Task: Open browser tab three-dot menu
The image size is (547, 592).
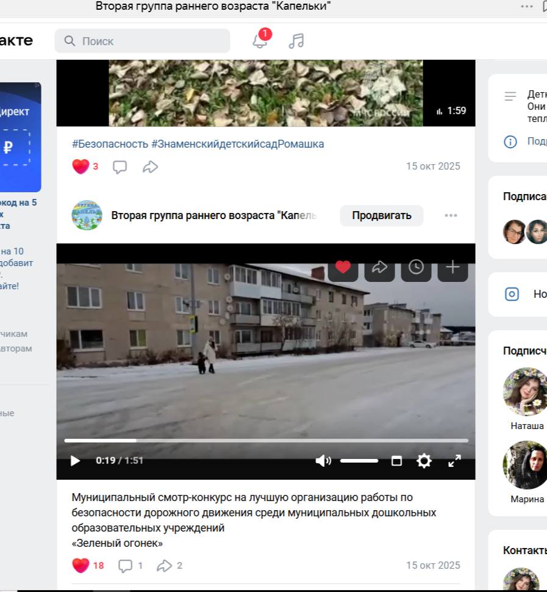Action: pyautogui.click(x=527, y=6)
